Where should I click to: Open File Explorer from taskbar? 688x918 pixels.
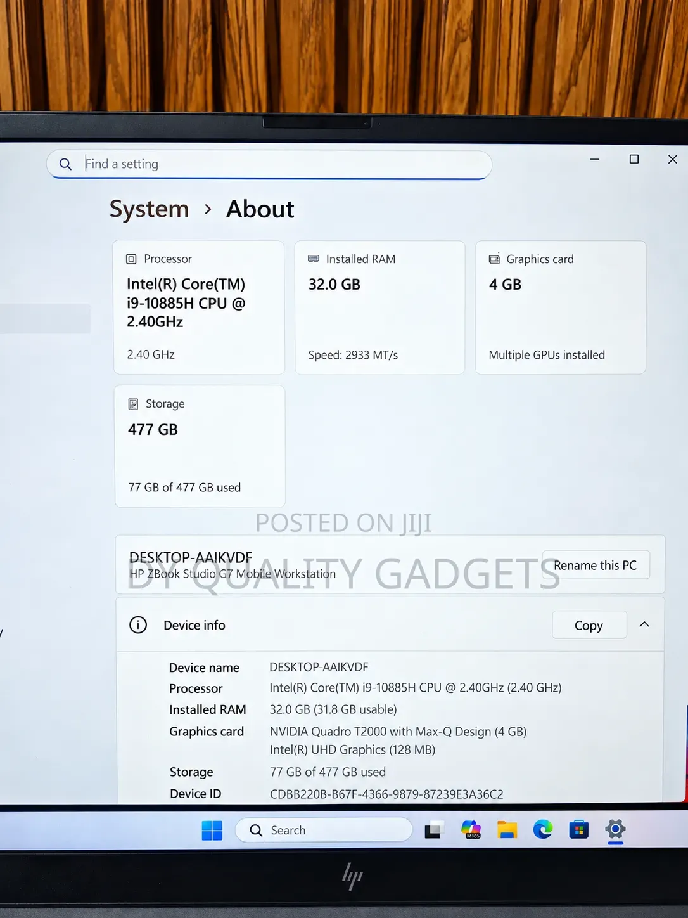[507, 830]
